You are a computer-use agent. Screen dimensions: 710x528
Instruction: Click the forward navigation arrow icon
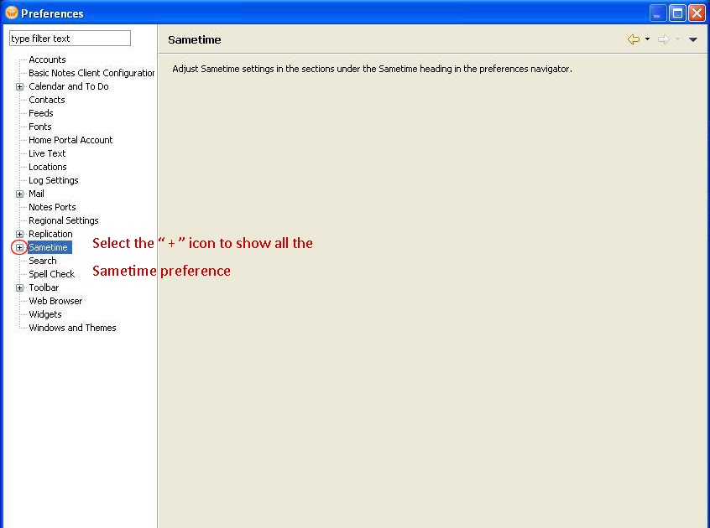click(x=663, y=39)
